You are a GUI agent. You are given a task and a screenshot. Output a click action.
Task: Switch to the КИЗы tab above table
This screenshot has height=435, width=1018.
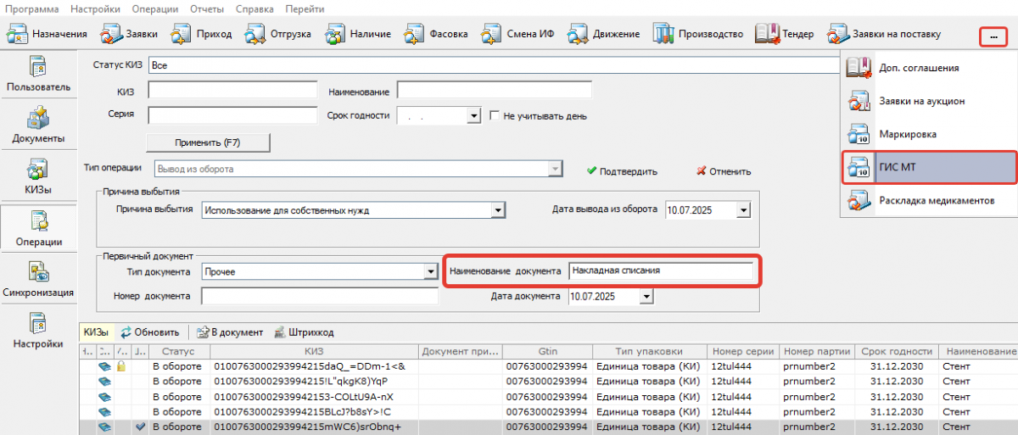95,332
